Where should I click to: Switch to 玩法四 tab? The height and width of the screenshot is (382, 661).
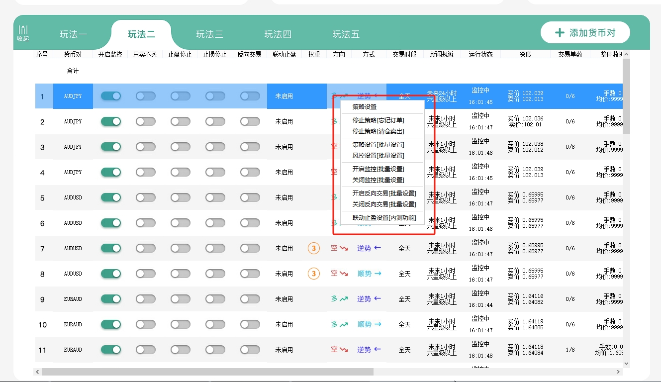tap(278, 34)
